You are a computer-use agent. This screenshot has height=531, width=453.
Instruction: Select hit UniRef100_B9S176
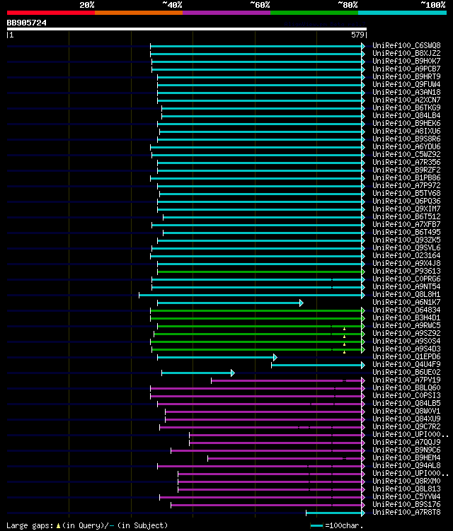(406, 505)
